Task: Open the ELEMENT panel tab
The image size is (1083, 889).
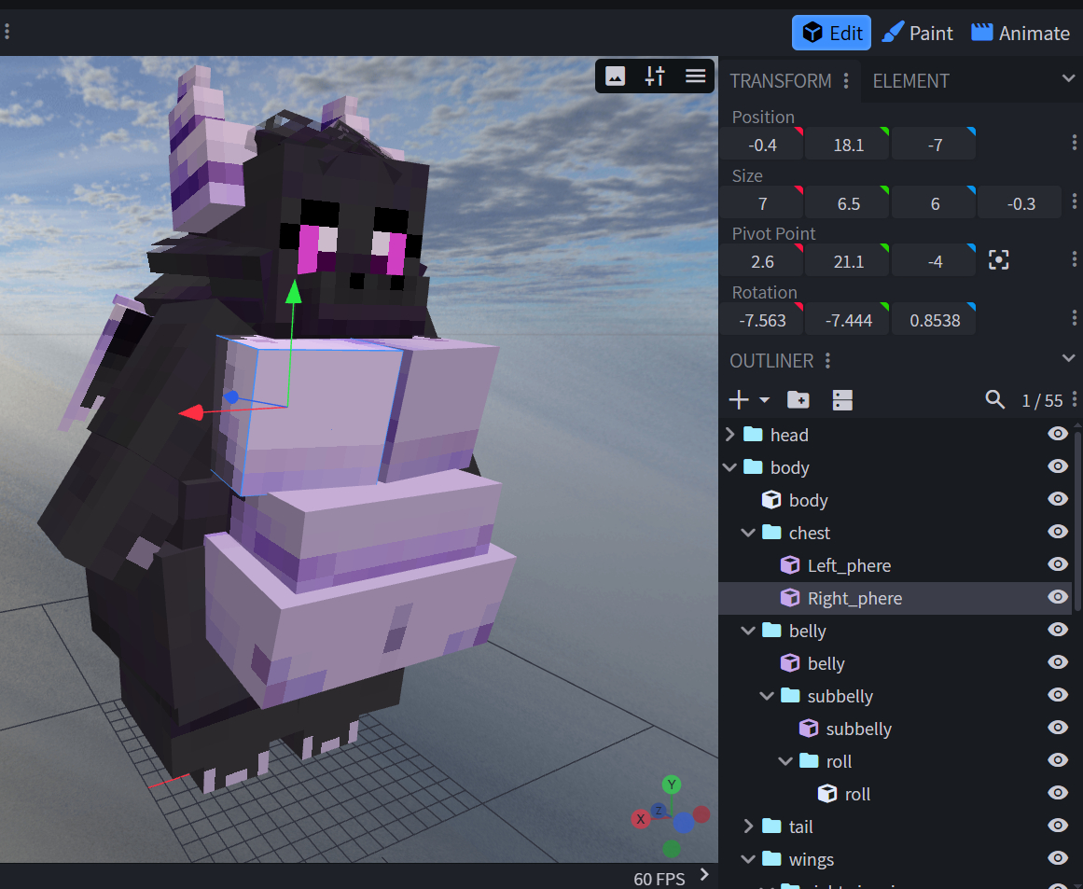Action: pyautogui.click(x=910, y=81)
